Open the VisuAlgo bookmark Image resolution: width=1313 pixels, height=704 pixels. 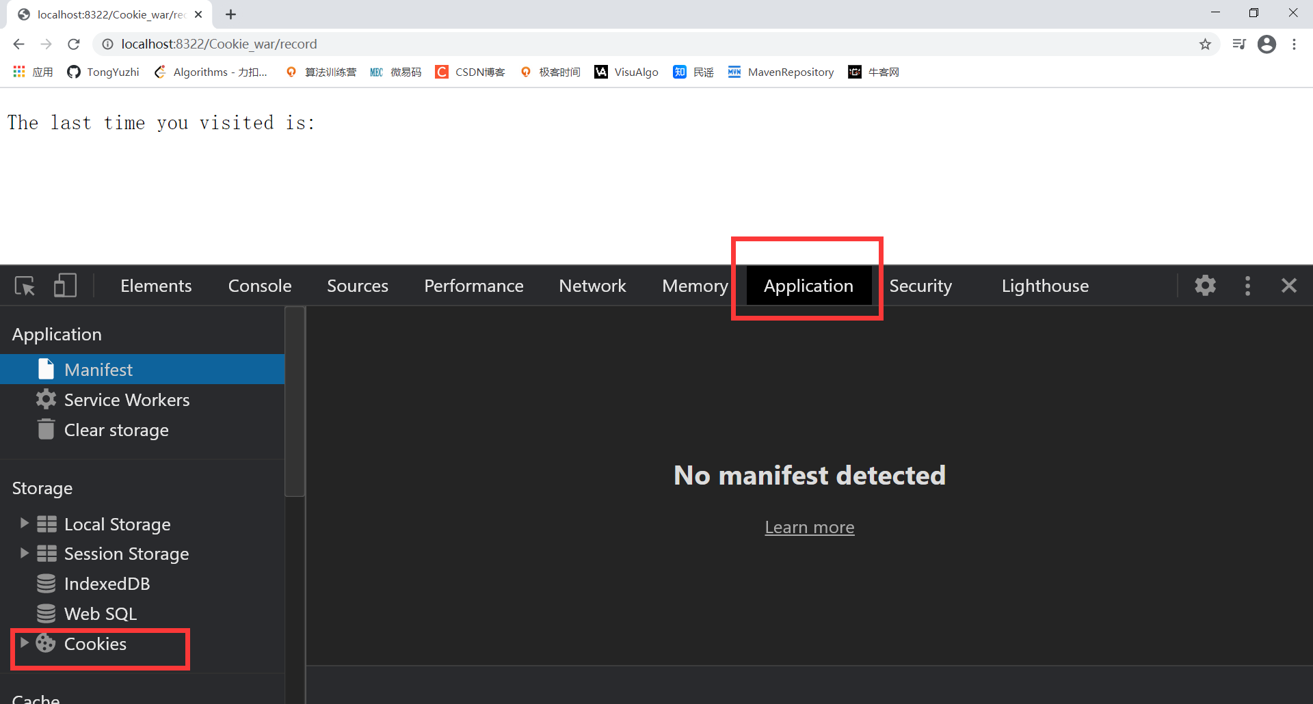[626, 72]
